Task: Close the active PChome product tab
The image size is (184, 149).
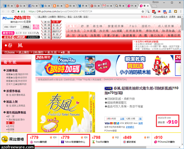Action: tap(148, 6)
